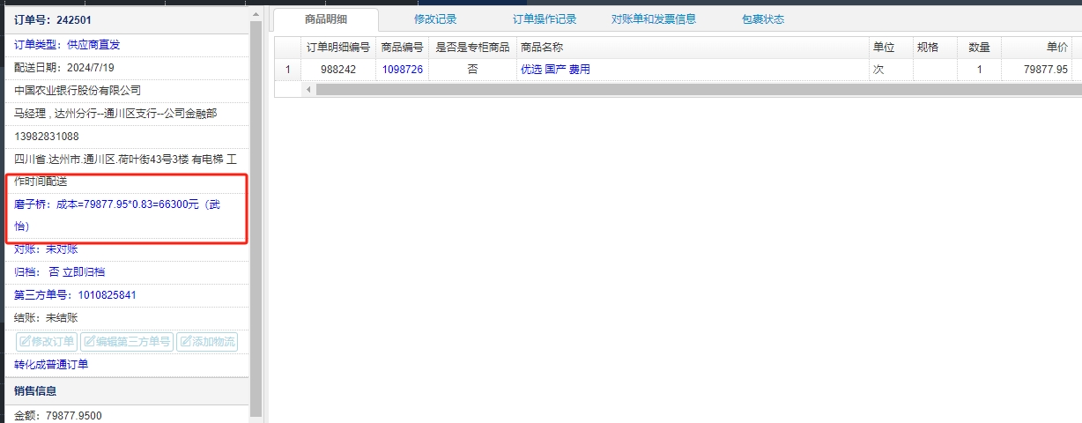Click the 是否是专柜商品 column header

[472, 47]
